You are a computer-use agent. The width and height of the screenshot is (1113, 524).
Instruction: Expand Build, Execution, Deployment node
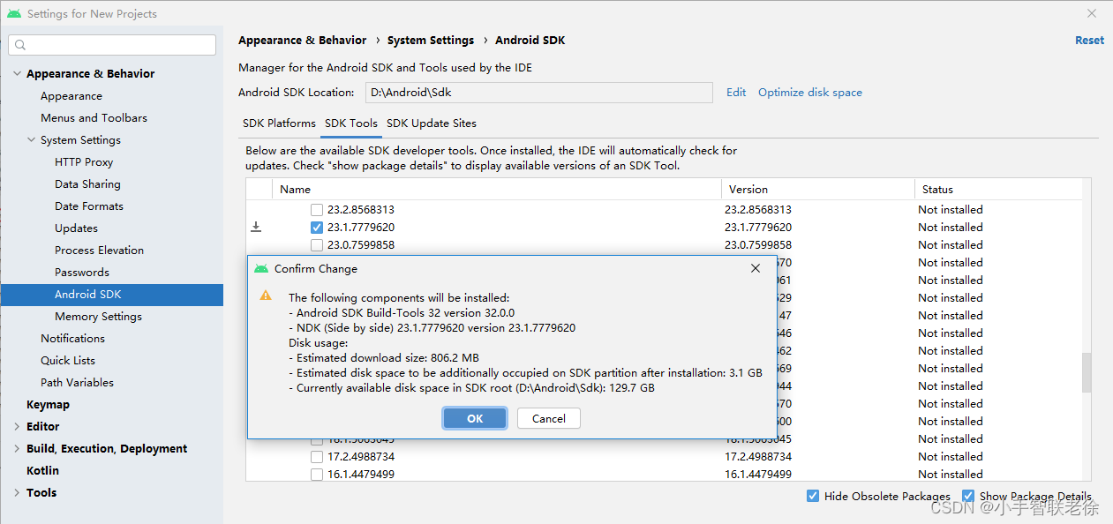[x=17, y=449]
